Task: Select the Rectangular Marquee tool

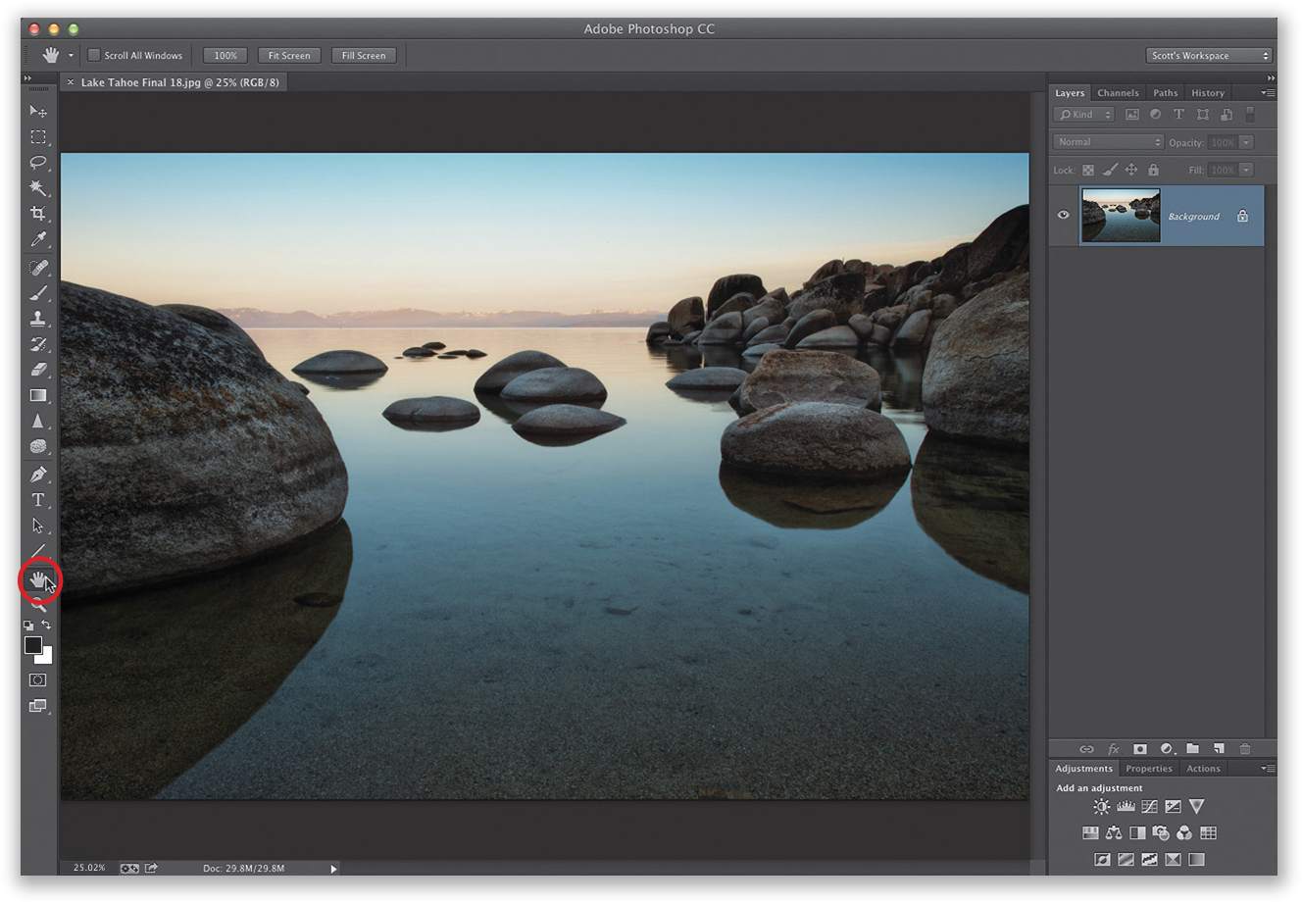Action: pos(38,137)
